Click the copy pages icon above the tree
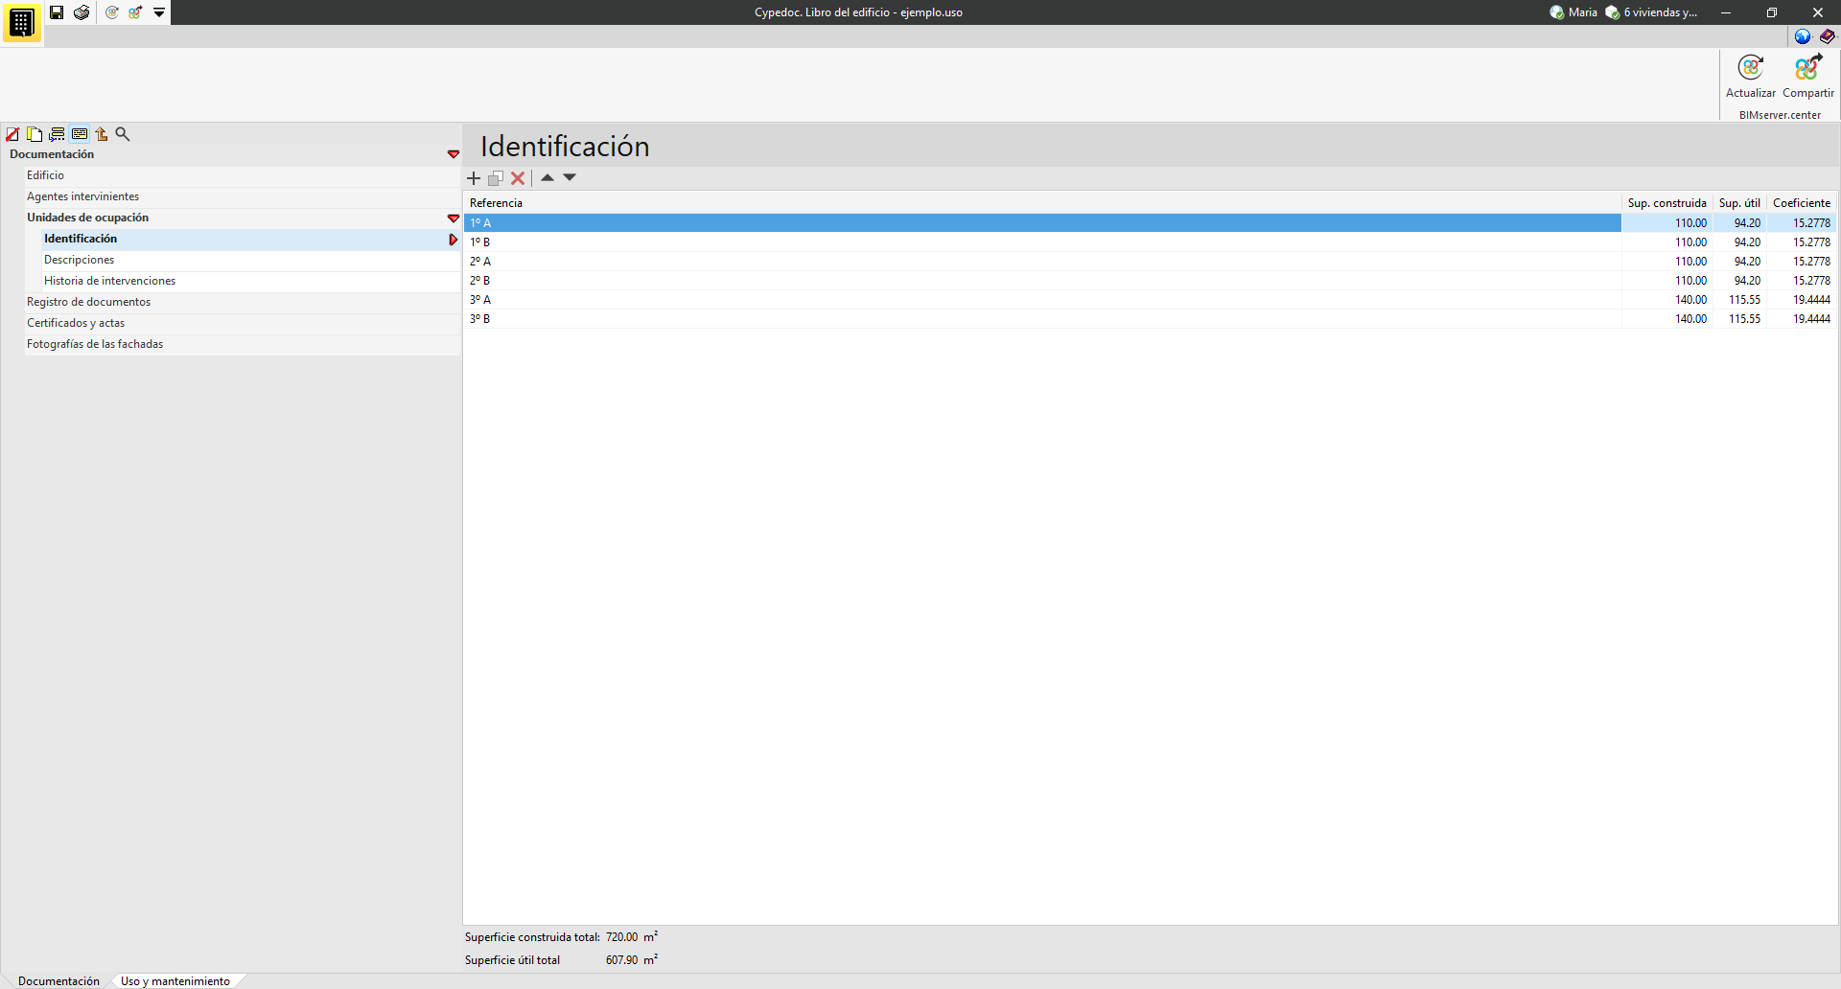 35,134
